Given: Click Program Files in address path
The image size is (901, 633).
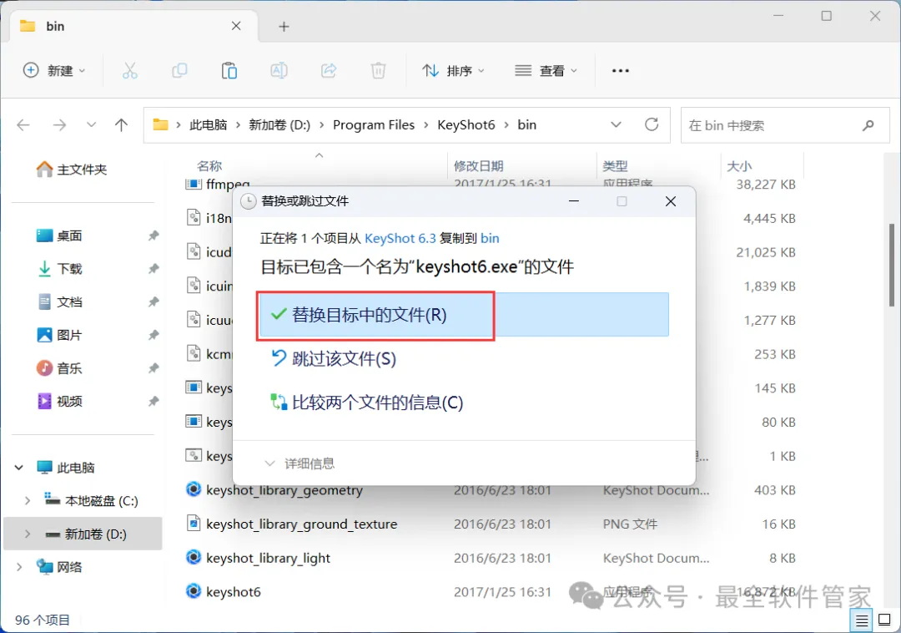Looking at the screenshot, I should pyautogui.click(x=374, y=124).
